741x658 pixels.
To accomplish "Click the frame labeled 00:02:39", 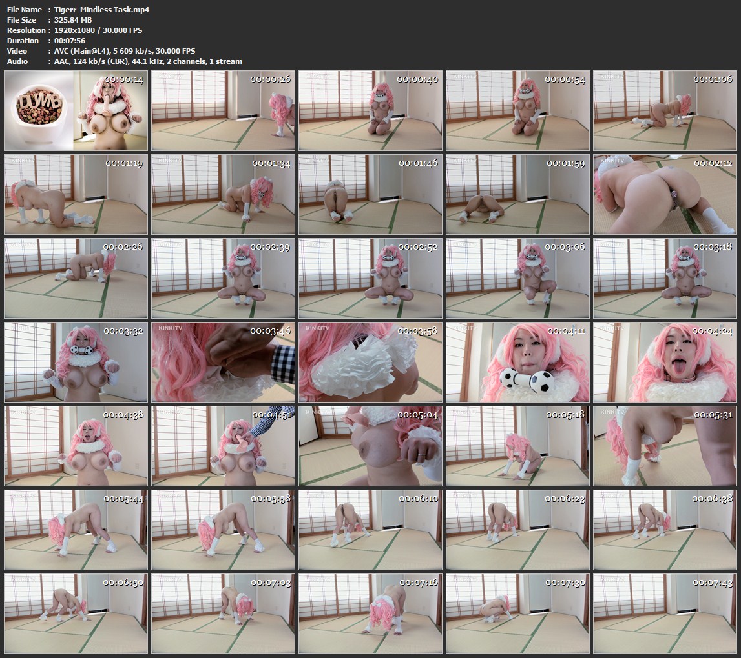I will click(224, 278).
